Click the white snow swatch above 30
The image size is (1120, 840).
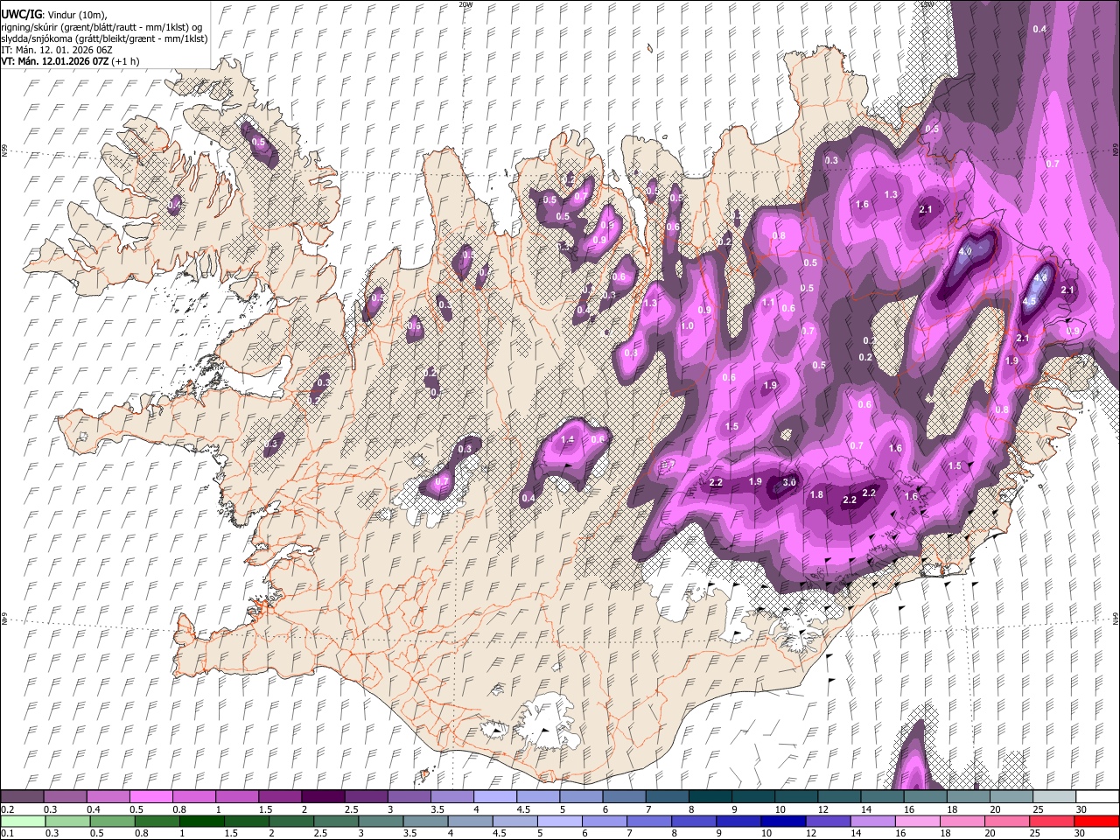click(1097, 797)
